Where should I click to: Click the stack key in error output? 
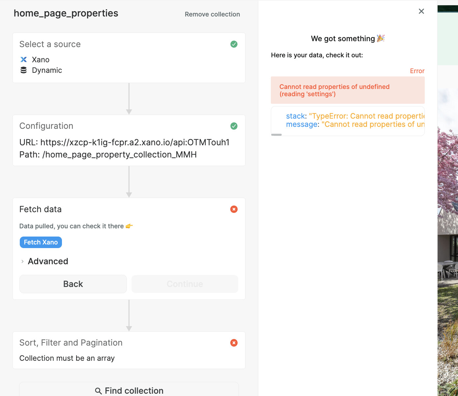click(296, 116)
